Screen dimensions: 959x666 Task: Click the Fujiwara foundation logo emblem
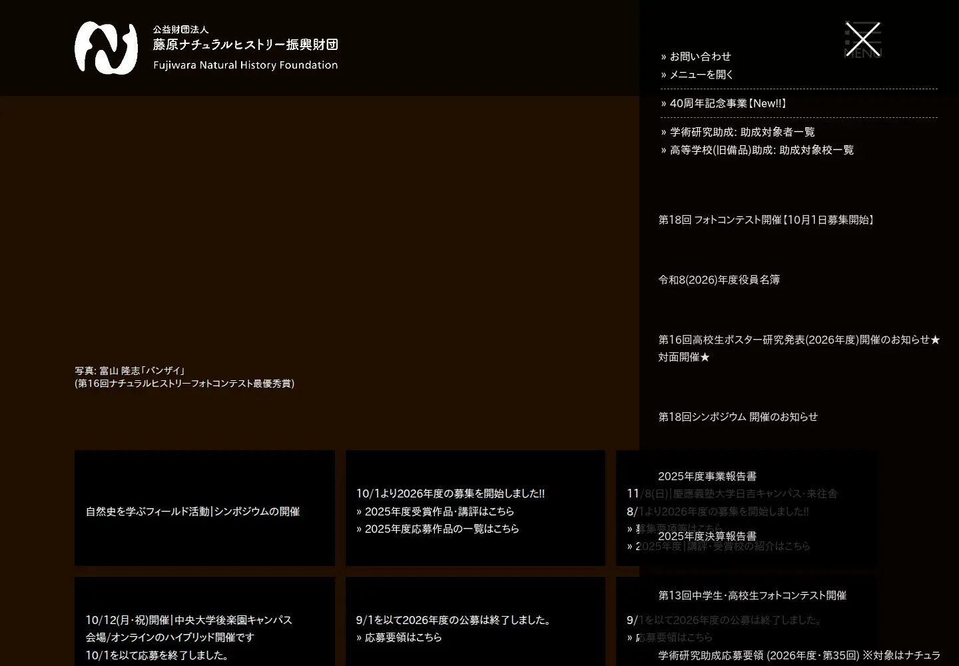click(106, 47)
